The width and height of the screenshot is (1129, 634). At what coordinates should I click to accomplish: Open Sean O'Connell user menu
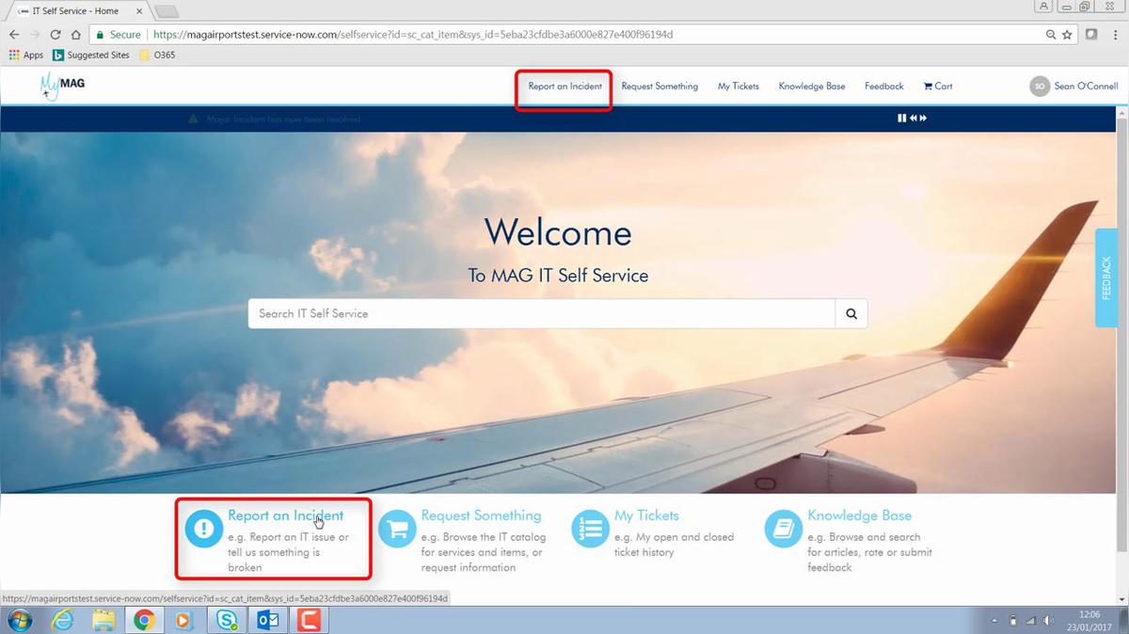pyautogui.click(x=1073, y=86)
